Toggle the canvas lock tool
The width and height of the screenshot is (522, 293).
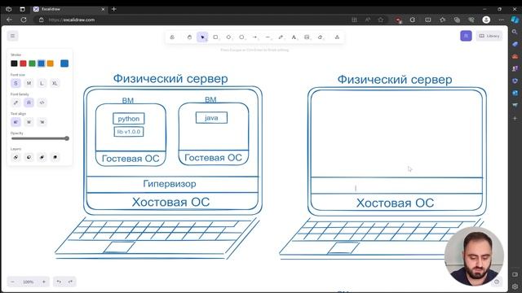pos(172,37)
